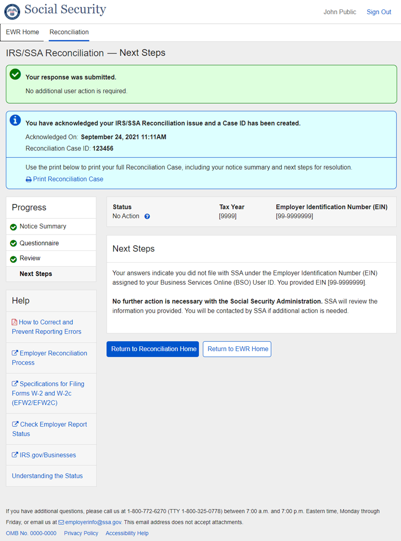Click the Tax Year value [9999]
The image size is (401, 541).
pos(228,216)
